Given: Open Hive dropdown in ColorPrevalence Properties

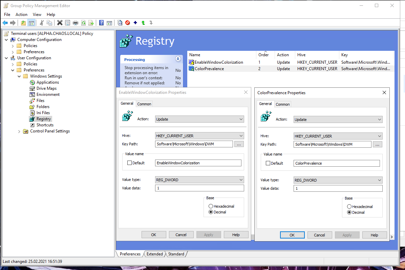Looking at the screenshot, I should [x=338, y=136].
